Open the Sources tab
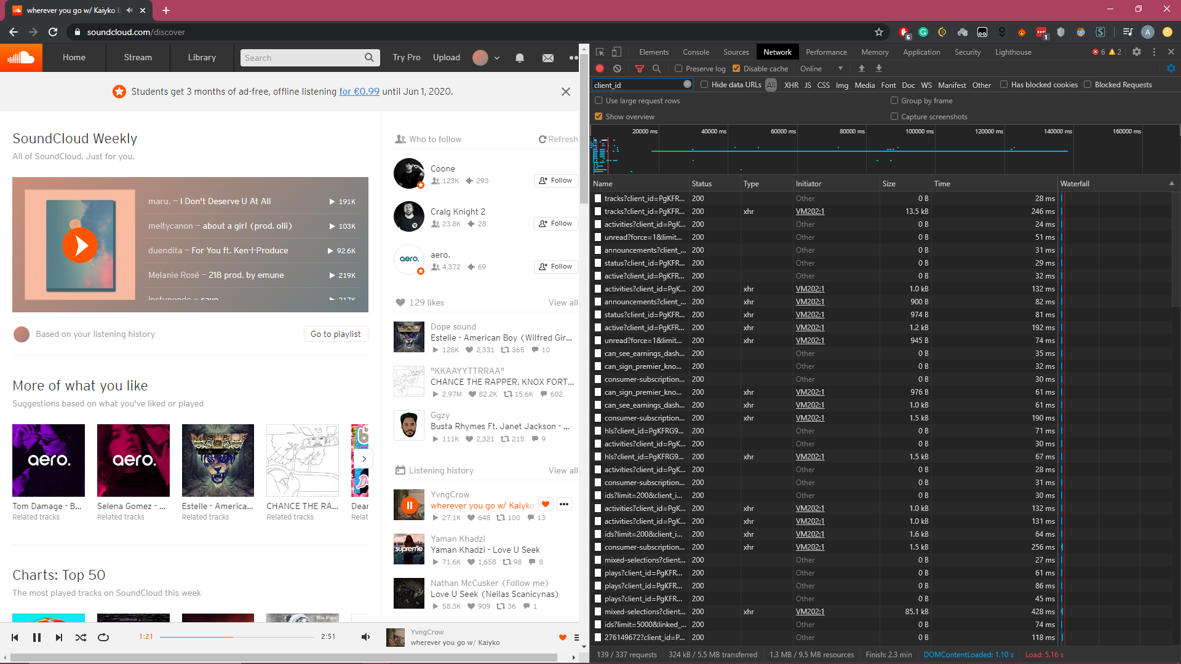Viewport: 1181px width, 664px height. tap(736, 52)
